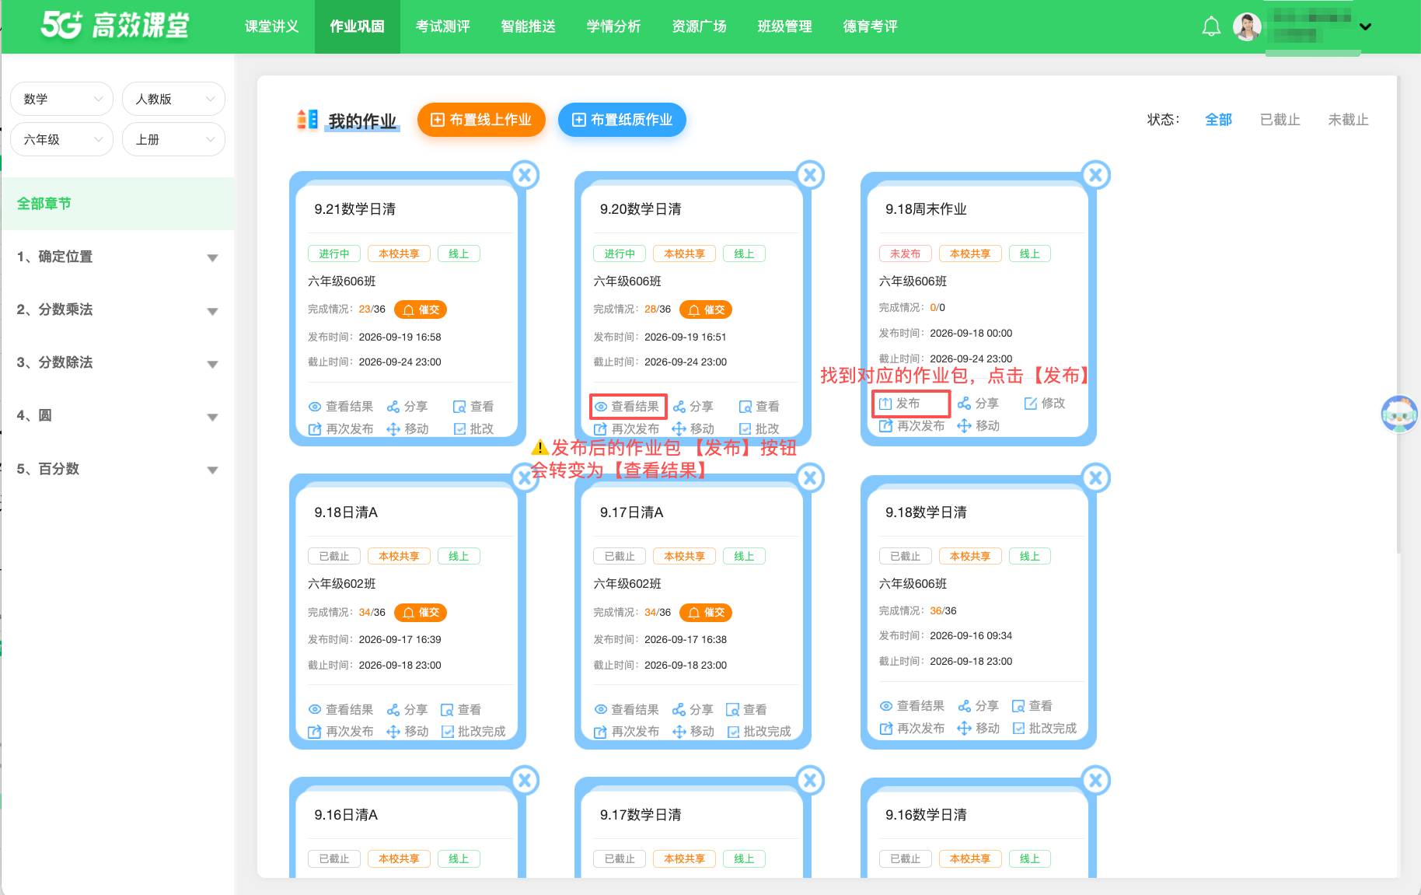
Task: Open the 数学 subject dropdown
Action: (62, 99)
